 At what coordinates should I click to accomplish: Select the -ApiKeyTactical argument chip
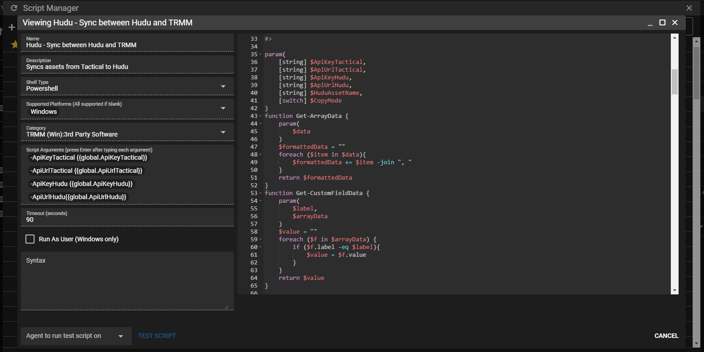(89, 157)
